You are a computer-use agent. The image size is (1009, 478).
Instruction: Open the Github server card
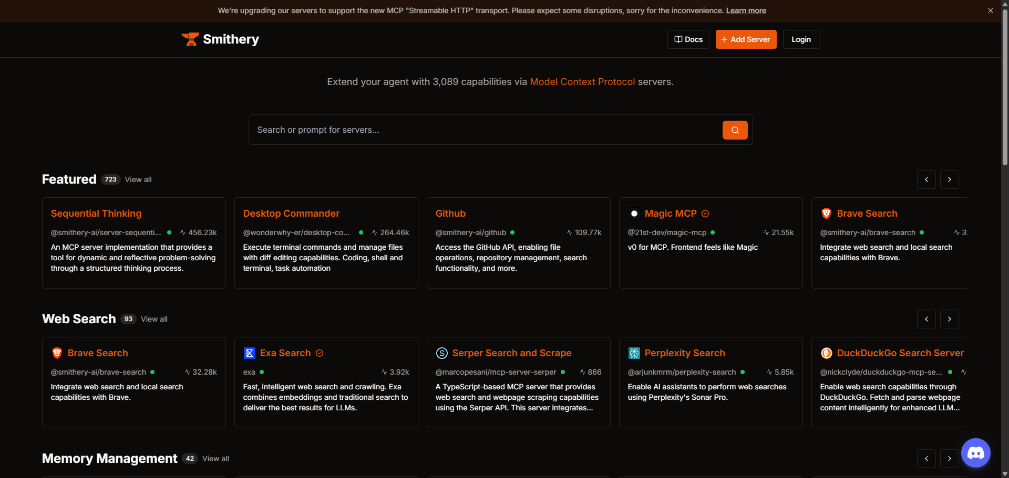tap(519, 243)
